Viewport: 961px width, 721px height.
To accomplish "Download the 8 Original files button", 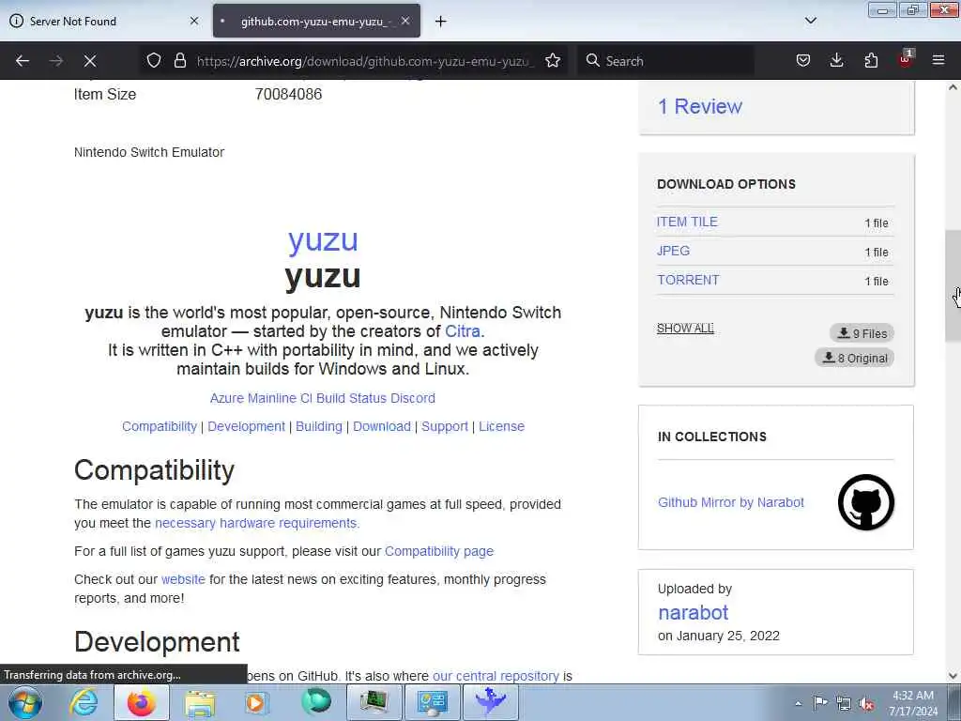I will click(x=854, y=358).
